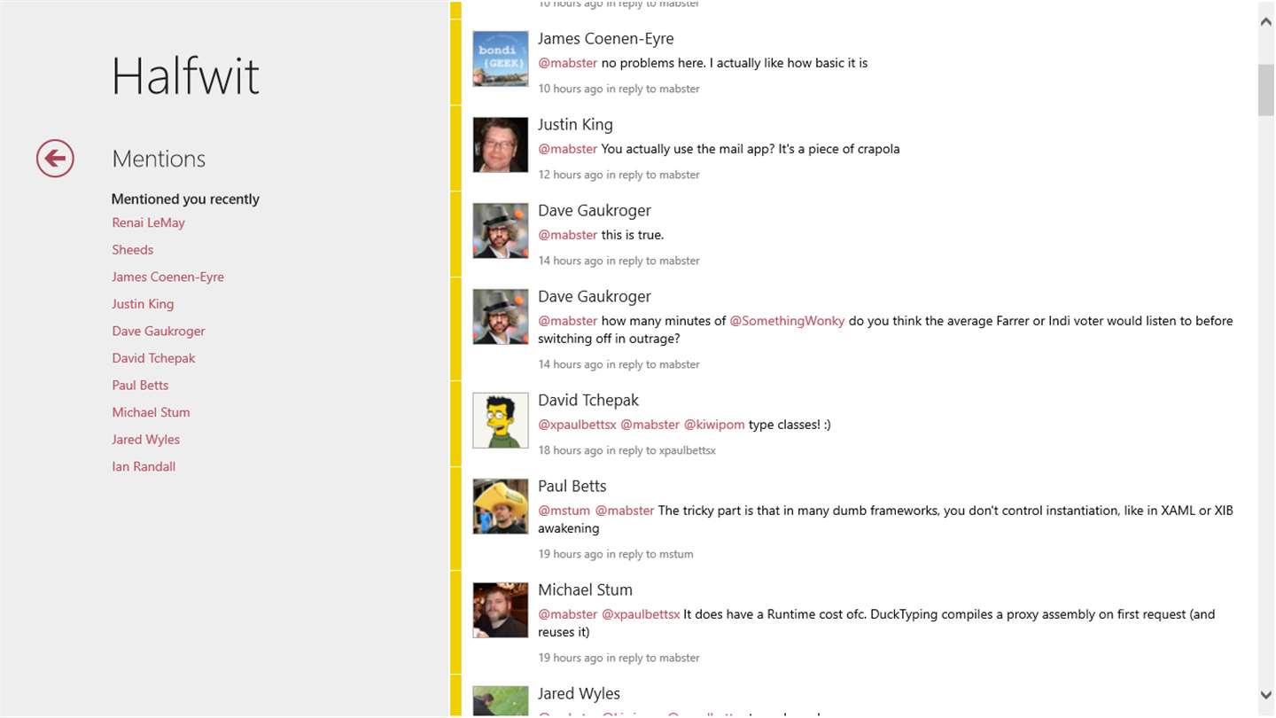Choose Jared Wyles from mentioned you recently

145,440
